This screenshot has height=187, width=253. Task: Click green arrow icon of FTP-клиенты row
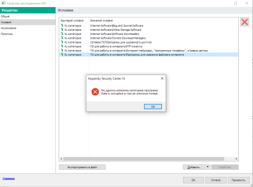[62, 46]
